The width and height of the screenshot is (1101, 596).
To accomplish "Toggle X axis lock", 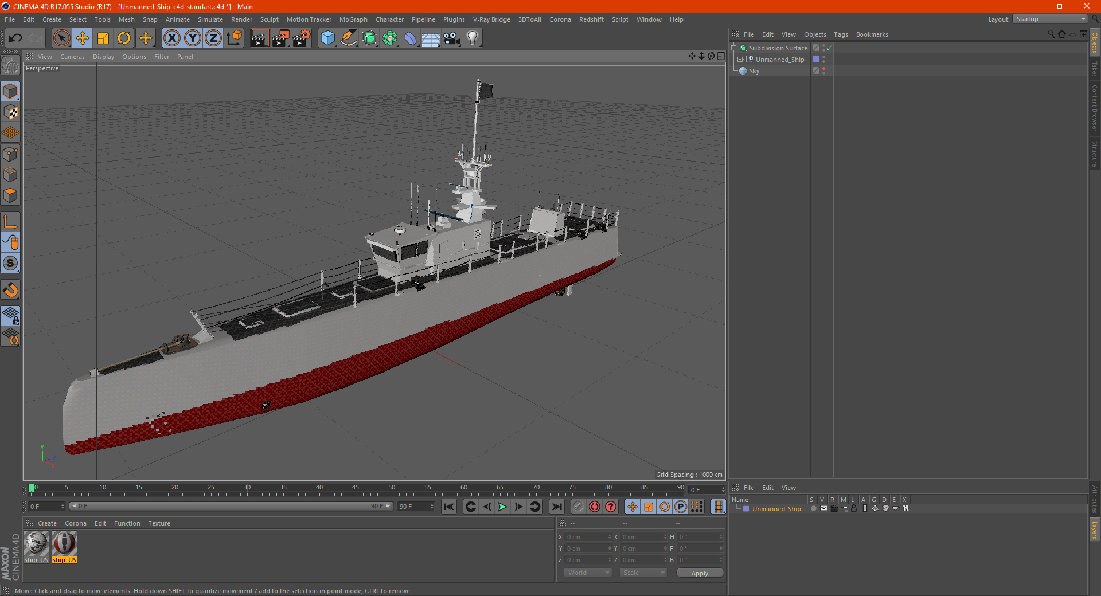I will click(171, 38).
